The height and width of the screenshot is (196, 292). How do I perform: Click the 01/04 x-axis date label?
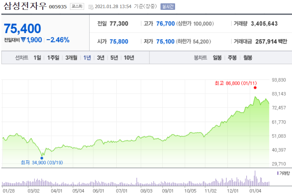coord(255,191)
